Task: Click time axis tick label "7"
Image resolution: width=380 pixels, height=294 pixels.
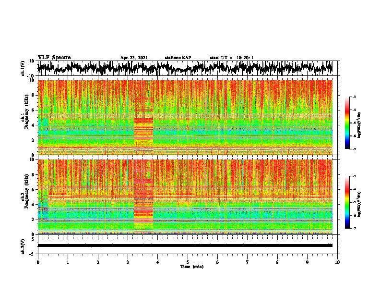Action: (248, 262)
